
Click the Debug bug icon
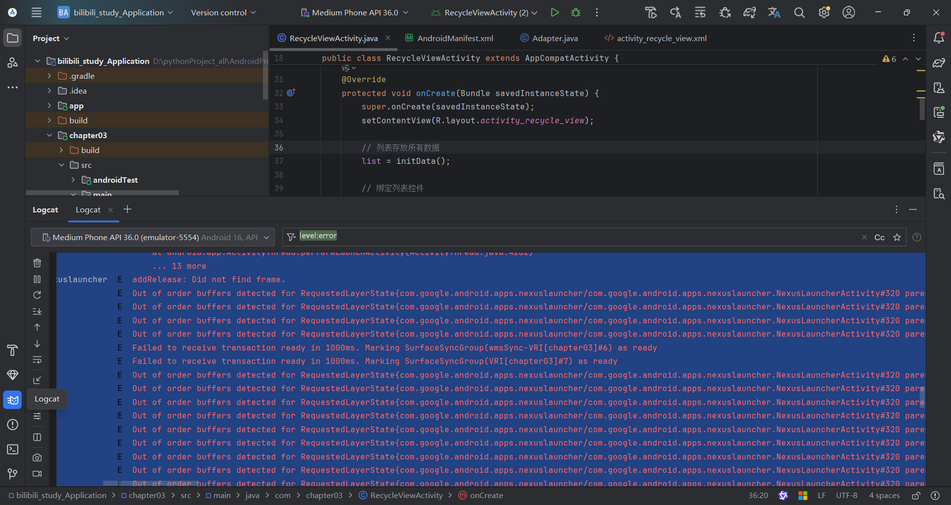click(576, 12)
